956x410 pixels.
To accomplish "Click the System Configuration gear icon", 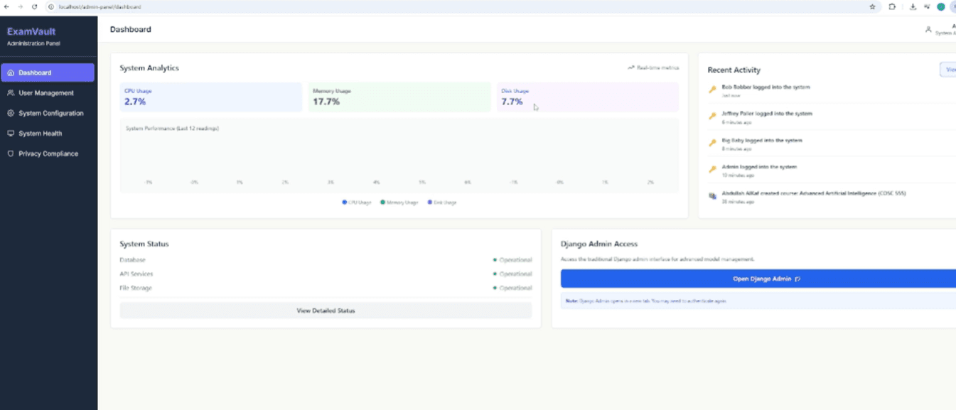I will pyautogui.click(x=11, y=113).
